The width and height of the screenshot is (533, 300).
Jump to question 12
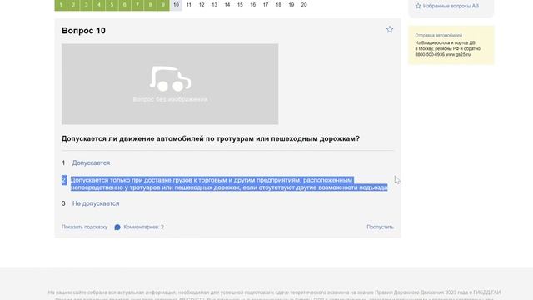click(202, 5)
